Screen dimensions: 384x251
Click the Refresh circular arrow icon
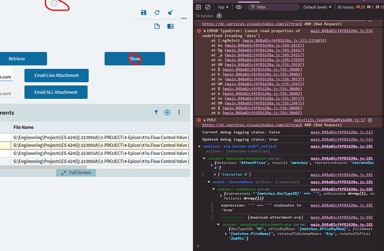pos(157,12)
